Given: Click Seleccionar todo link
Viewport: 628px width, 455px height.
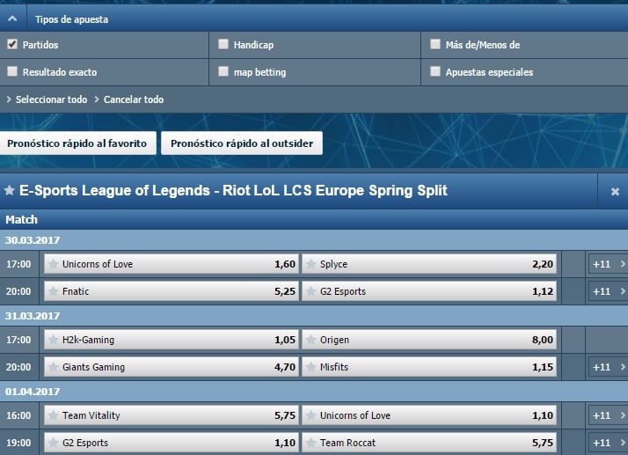Looking at the screenshot, I should point(51,99).
